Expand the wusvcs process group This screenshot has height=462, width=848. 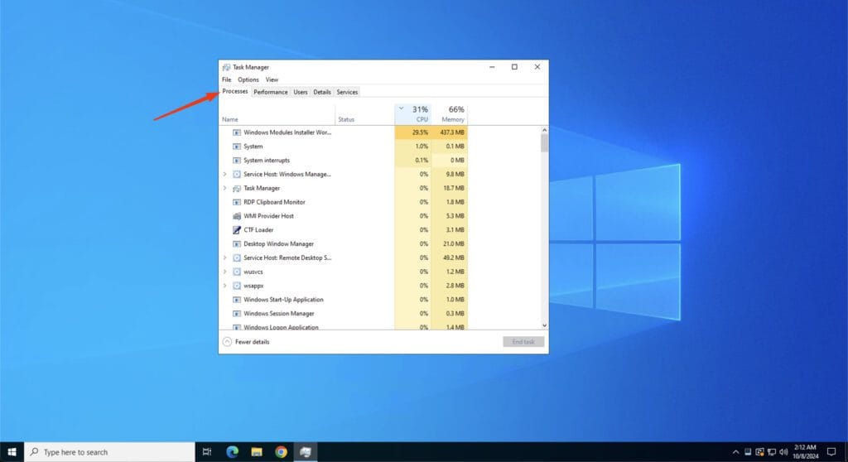tap(225, 272)
